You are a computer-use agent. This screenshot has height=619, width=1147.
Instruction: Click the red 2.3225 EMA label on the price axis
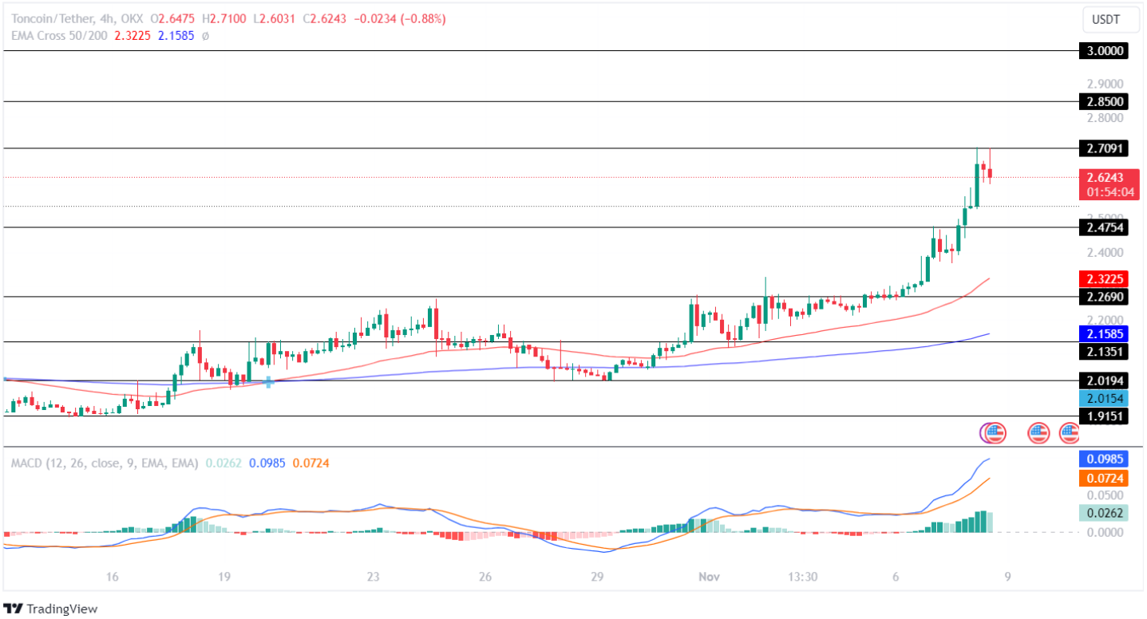click(x=1103, y=279)
